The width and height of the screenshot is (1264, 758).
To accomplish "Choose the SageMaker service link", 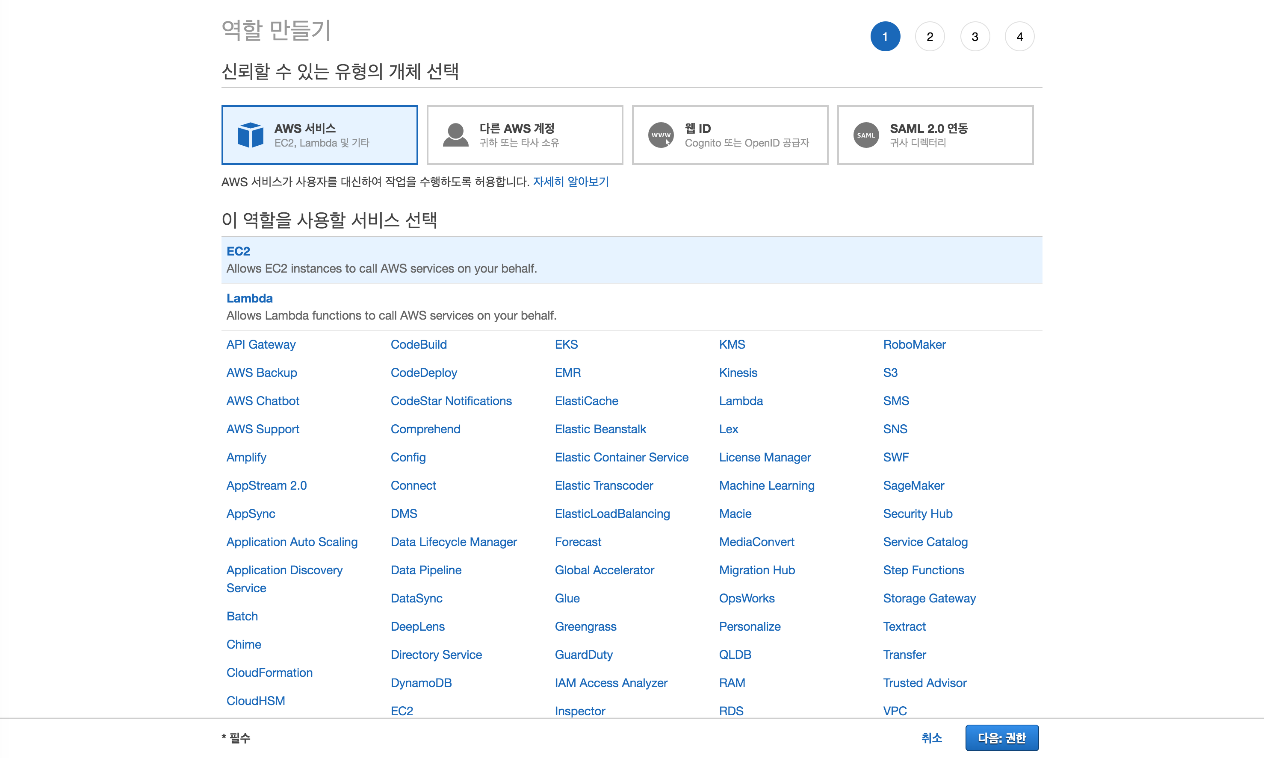I will [x=913, y=485].
